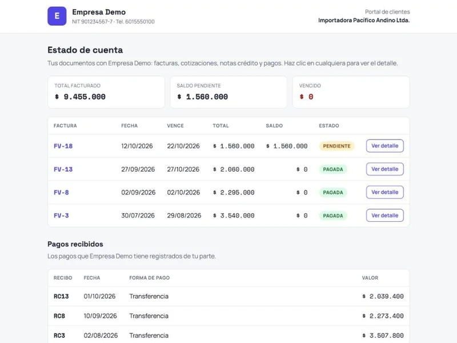Click the Empresa Demo logo icon

tap(57, 16)
